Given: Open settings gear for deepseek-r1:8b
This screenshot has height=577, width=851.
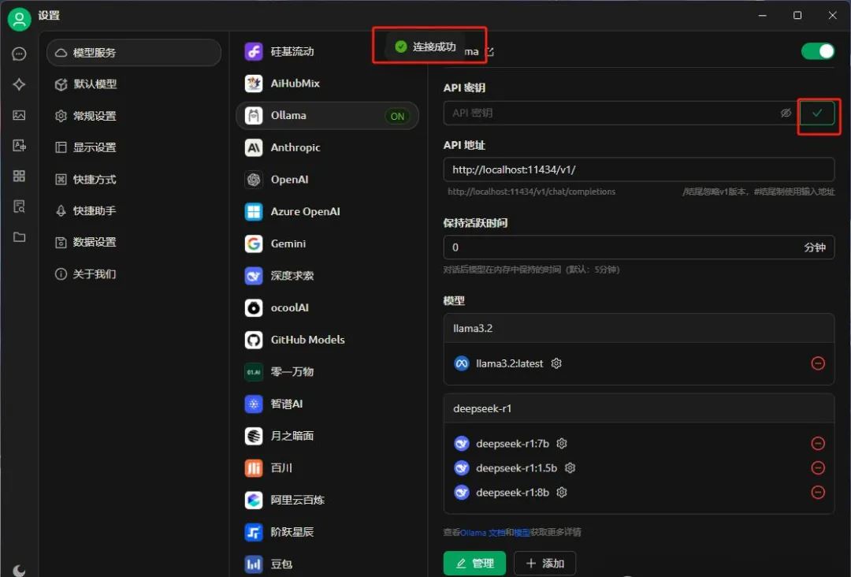Looking at the screenshot, I should click(x=562, y=493).
